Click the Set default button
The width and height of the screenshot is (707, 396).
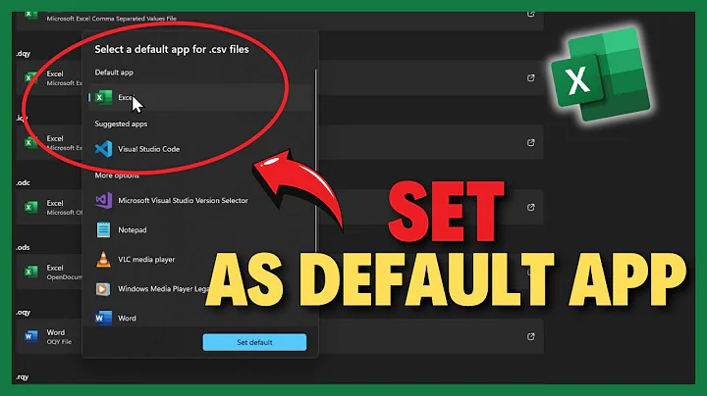coord(254,342)
